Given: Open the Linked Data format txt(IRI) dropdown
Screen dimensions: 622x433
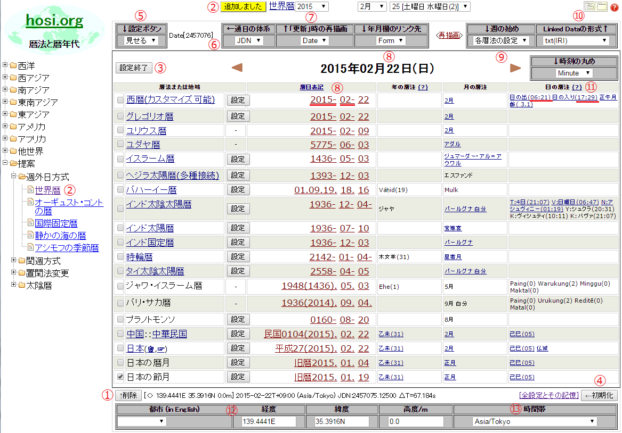Looking at the screenshot, I should [576, 40].
